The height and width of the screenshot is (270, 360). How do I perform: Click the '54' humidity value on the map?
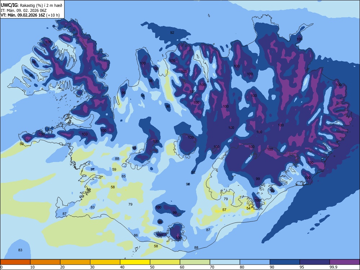tap(248, 208)
